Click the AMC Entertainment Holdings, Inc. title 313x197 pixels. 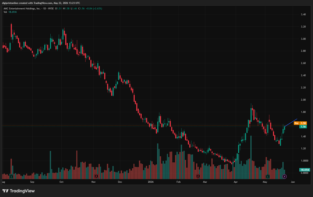coord(22,9)
